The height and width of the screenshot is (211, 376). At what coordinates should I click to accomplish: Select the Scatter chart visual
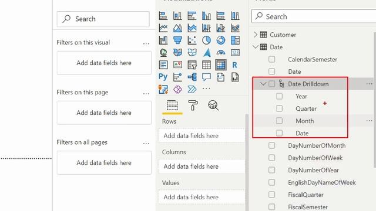click(192, 40)
